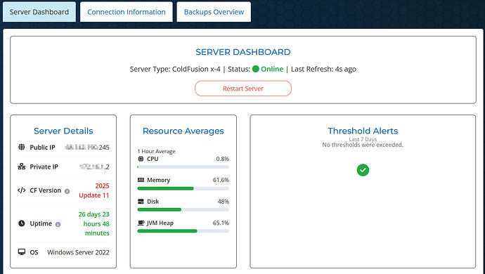Click the Disk drive icon
This screenshot has width=485, height=274.
click(141, 202)
